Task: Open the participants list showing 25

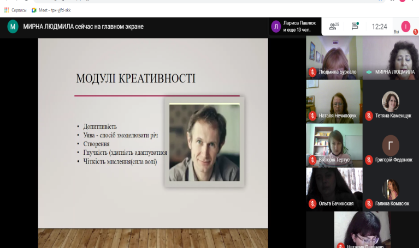Action: (333, 26)
